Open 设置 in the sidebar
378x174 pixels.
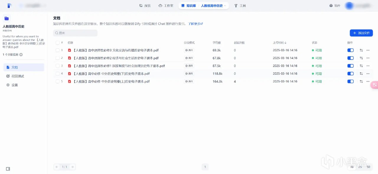24,85
